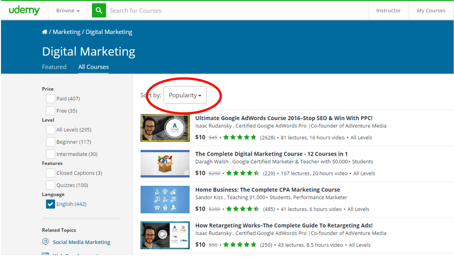Click the Google AdWords course thumbnail

click(x=165, y=128)
